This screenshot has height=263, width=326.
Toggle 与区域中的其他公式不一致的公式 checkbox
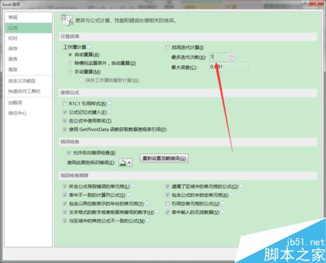[65, 221]
